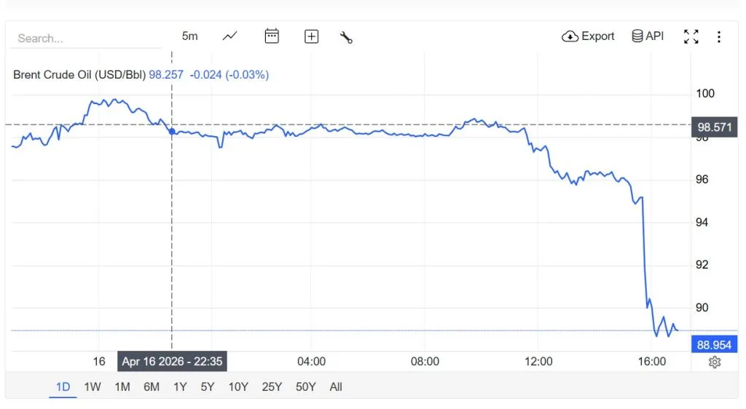Viewport: 746px width, 409px height.
Task: Expand the 5m interval selector
Action: click(x=189, y=36)
